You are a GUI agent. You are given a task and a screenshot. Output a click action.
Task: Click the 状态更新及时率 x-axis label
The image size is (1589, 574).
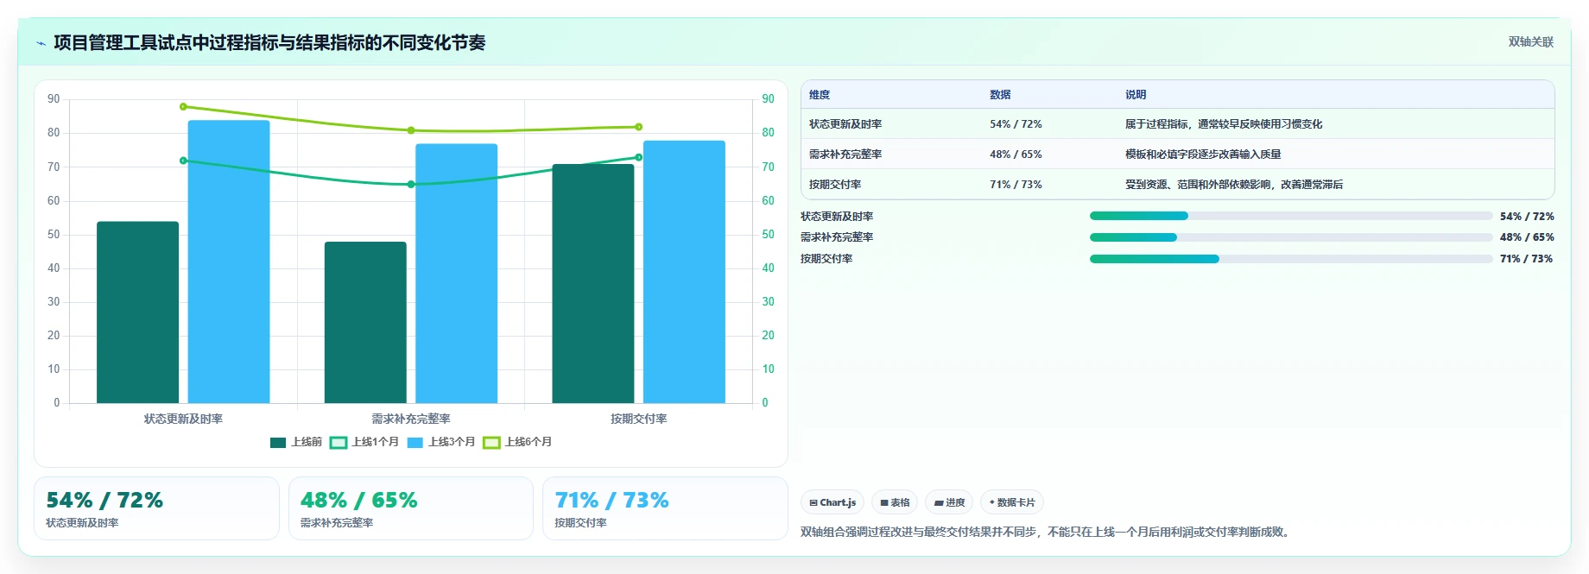tap(183, 419)
